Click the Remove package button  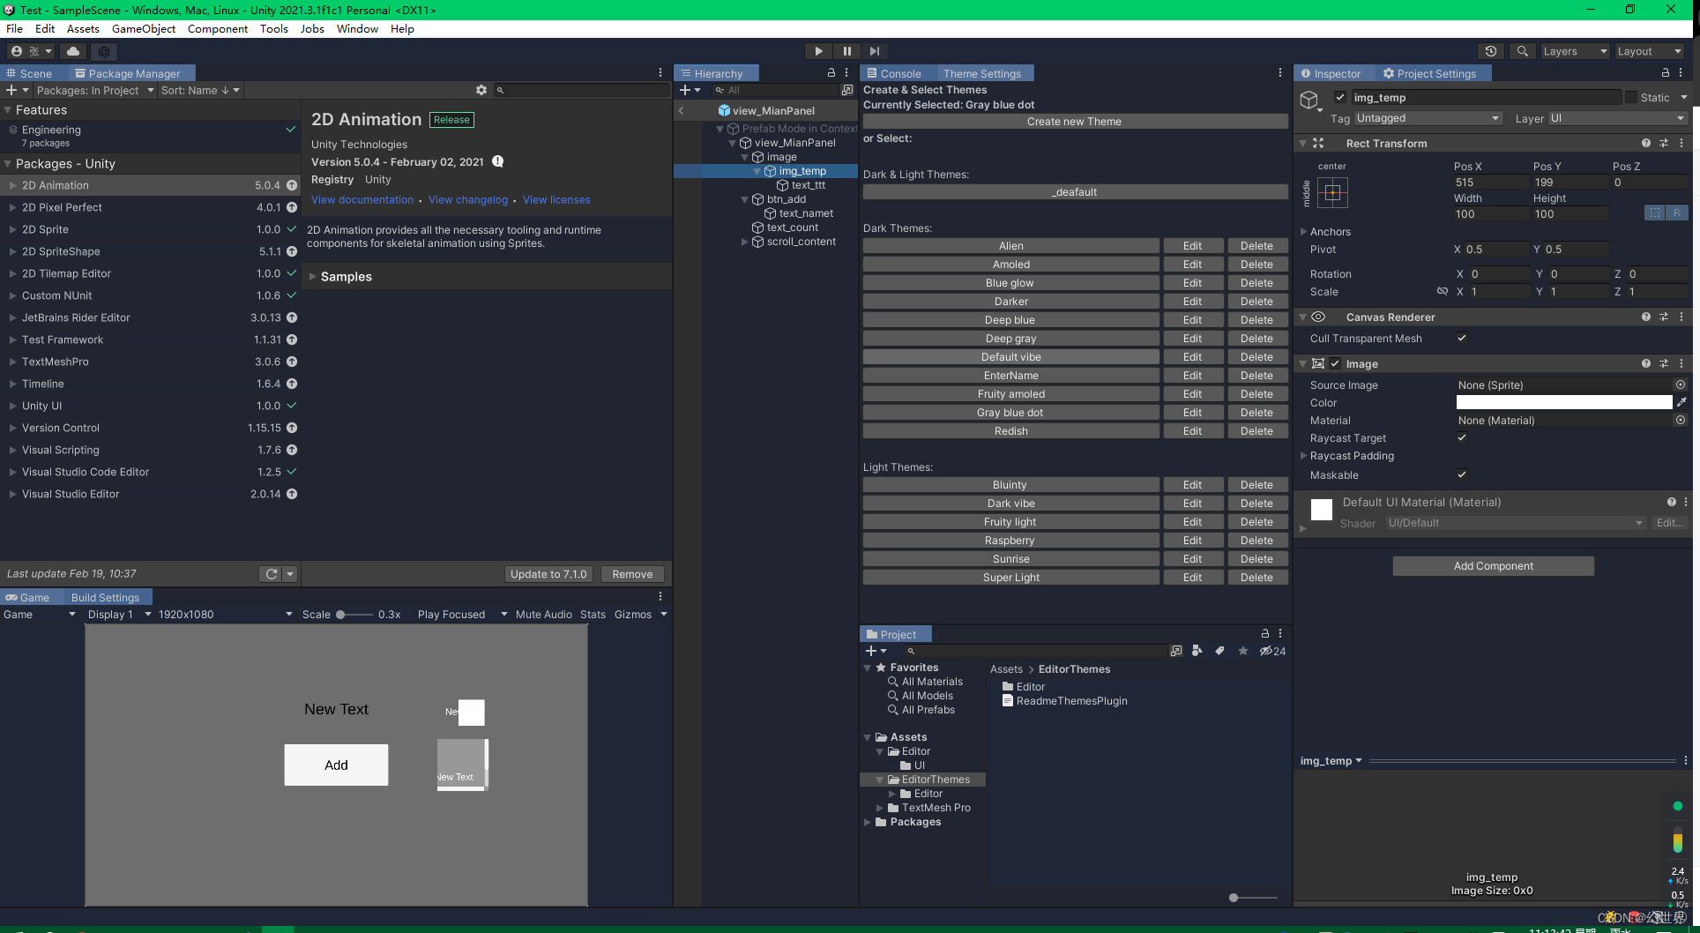632,574
